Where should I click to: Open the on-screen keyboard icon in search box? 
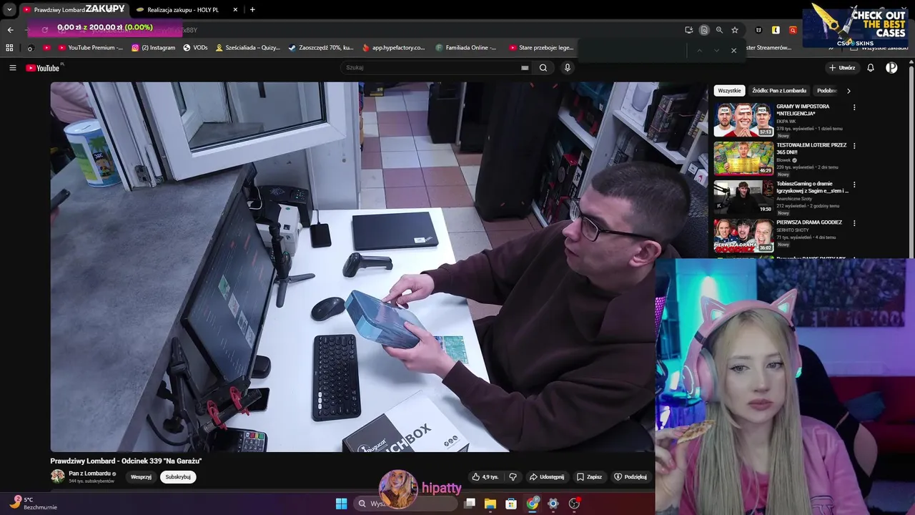[525, 68]
